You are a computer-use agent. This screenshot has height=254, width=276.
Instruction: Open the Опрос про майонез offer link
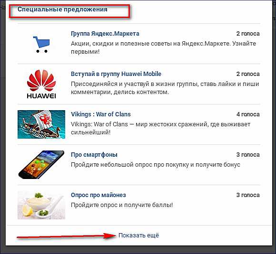click(99, 195)
